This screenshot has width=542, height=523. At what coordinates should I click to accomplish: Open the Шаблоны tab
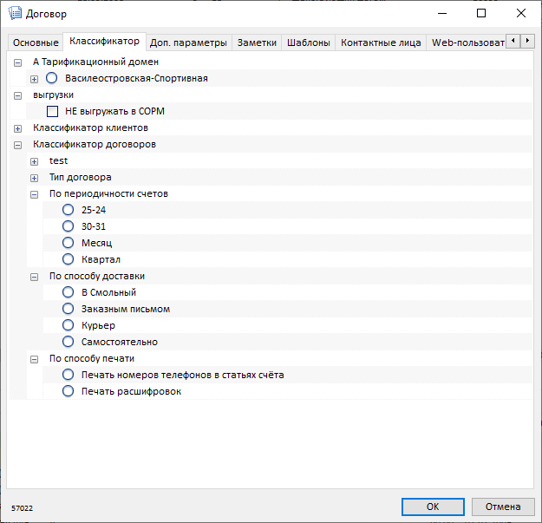pyautogui.click(x=309, y=42)
